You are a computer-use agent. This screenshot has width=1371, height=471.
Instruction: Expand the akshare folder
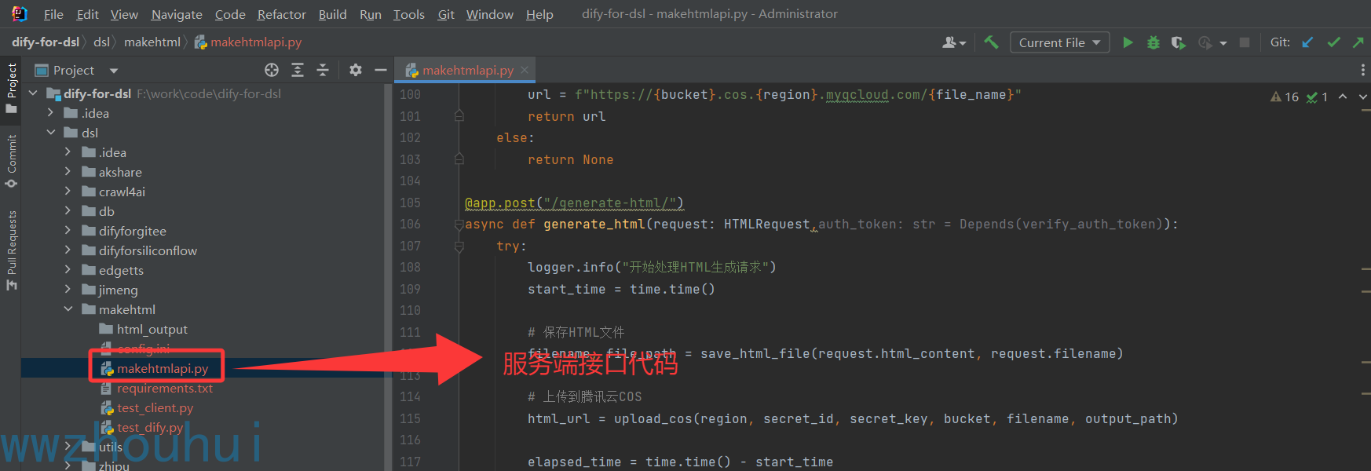tap(68, 172)
